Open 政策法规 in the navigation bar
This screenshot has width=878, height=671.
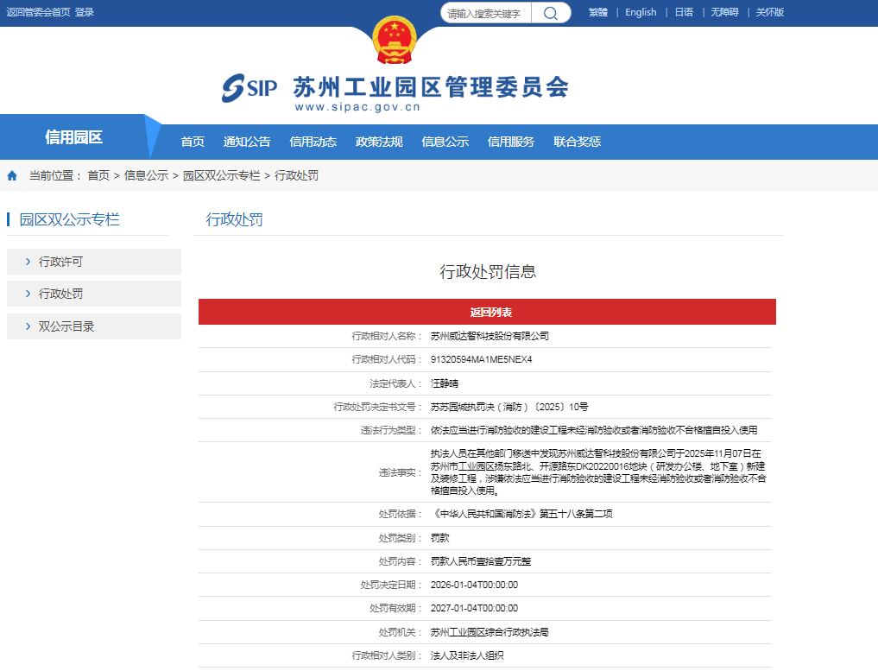pyautogui.click(x=379, y=142)
